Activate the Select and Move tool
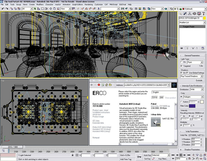The image size is (207, 161). (51, 9)
